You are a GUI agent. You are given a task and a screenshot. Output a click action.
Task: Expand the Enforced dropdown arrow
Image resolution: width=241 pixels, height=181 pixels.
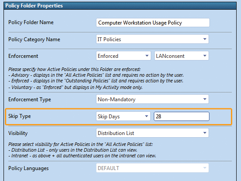click(x=147, y=56)
